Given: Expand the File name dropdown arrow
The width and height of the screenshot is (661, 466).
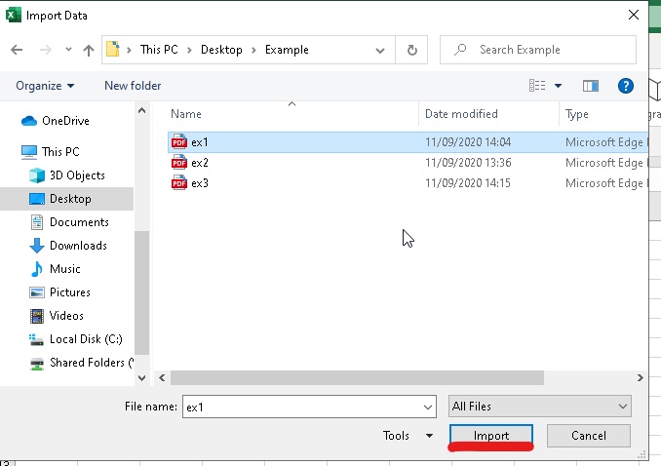Looking at the screenshot, I should (427, 408).
